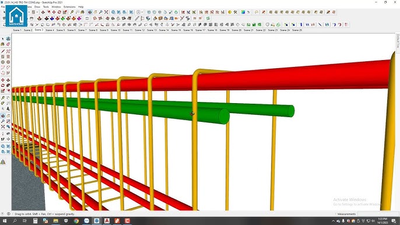Open the Draw menu
The height and width of the screenshot is (225, 400).
pos(37,7)
